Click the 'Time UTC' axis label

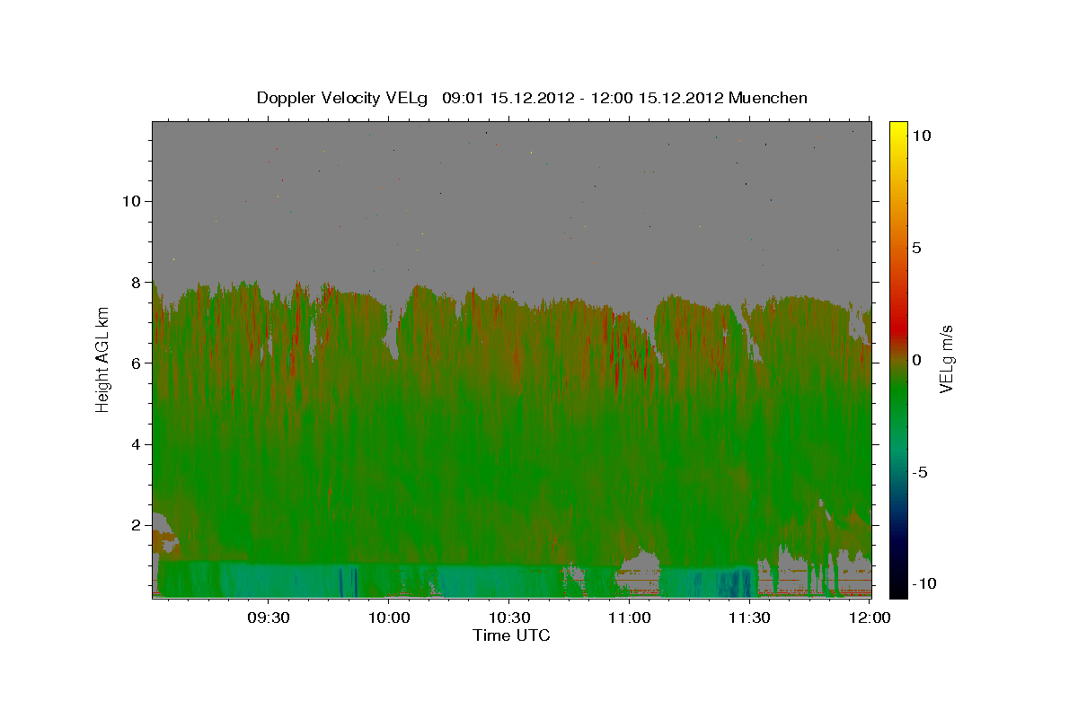(x=511, y=635)
